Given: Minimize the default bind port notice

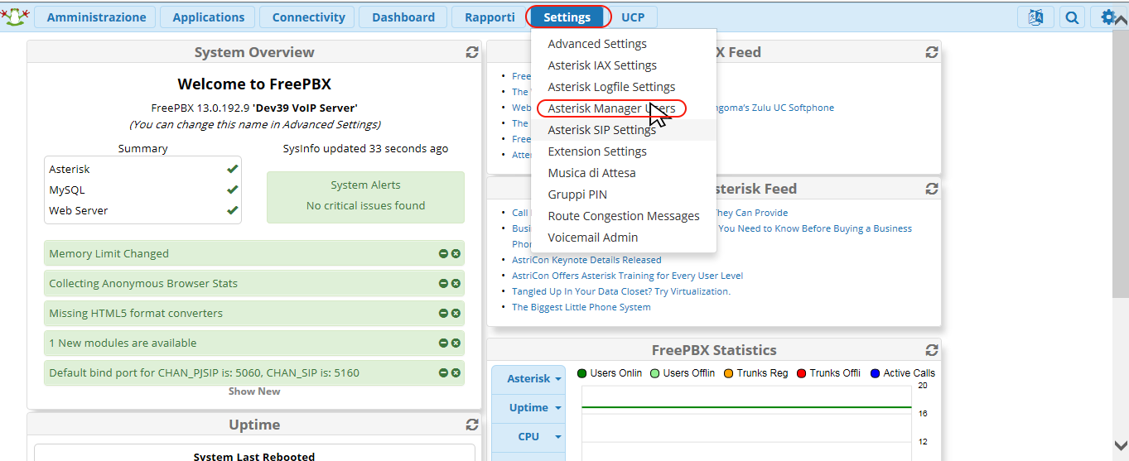Looking at the screenshot, I should point(443,372).
